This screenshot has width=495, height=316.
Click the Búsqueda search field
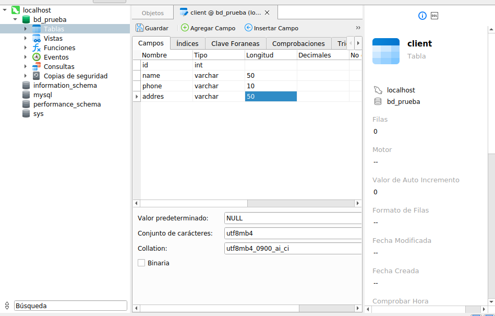(70, 306)
